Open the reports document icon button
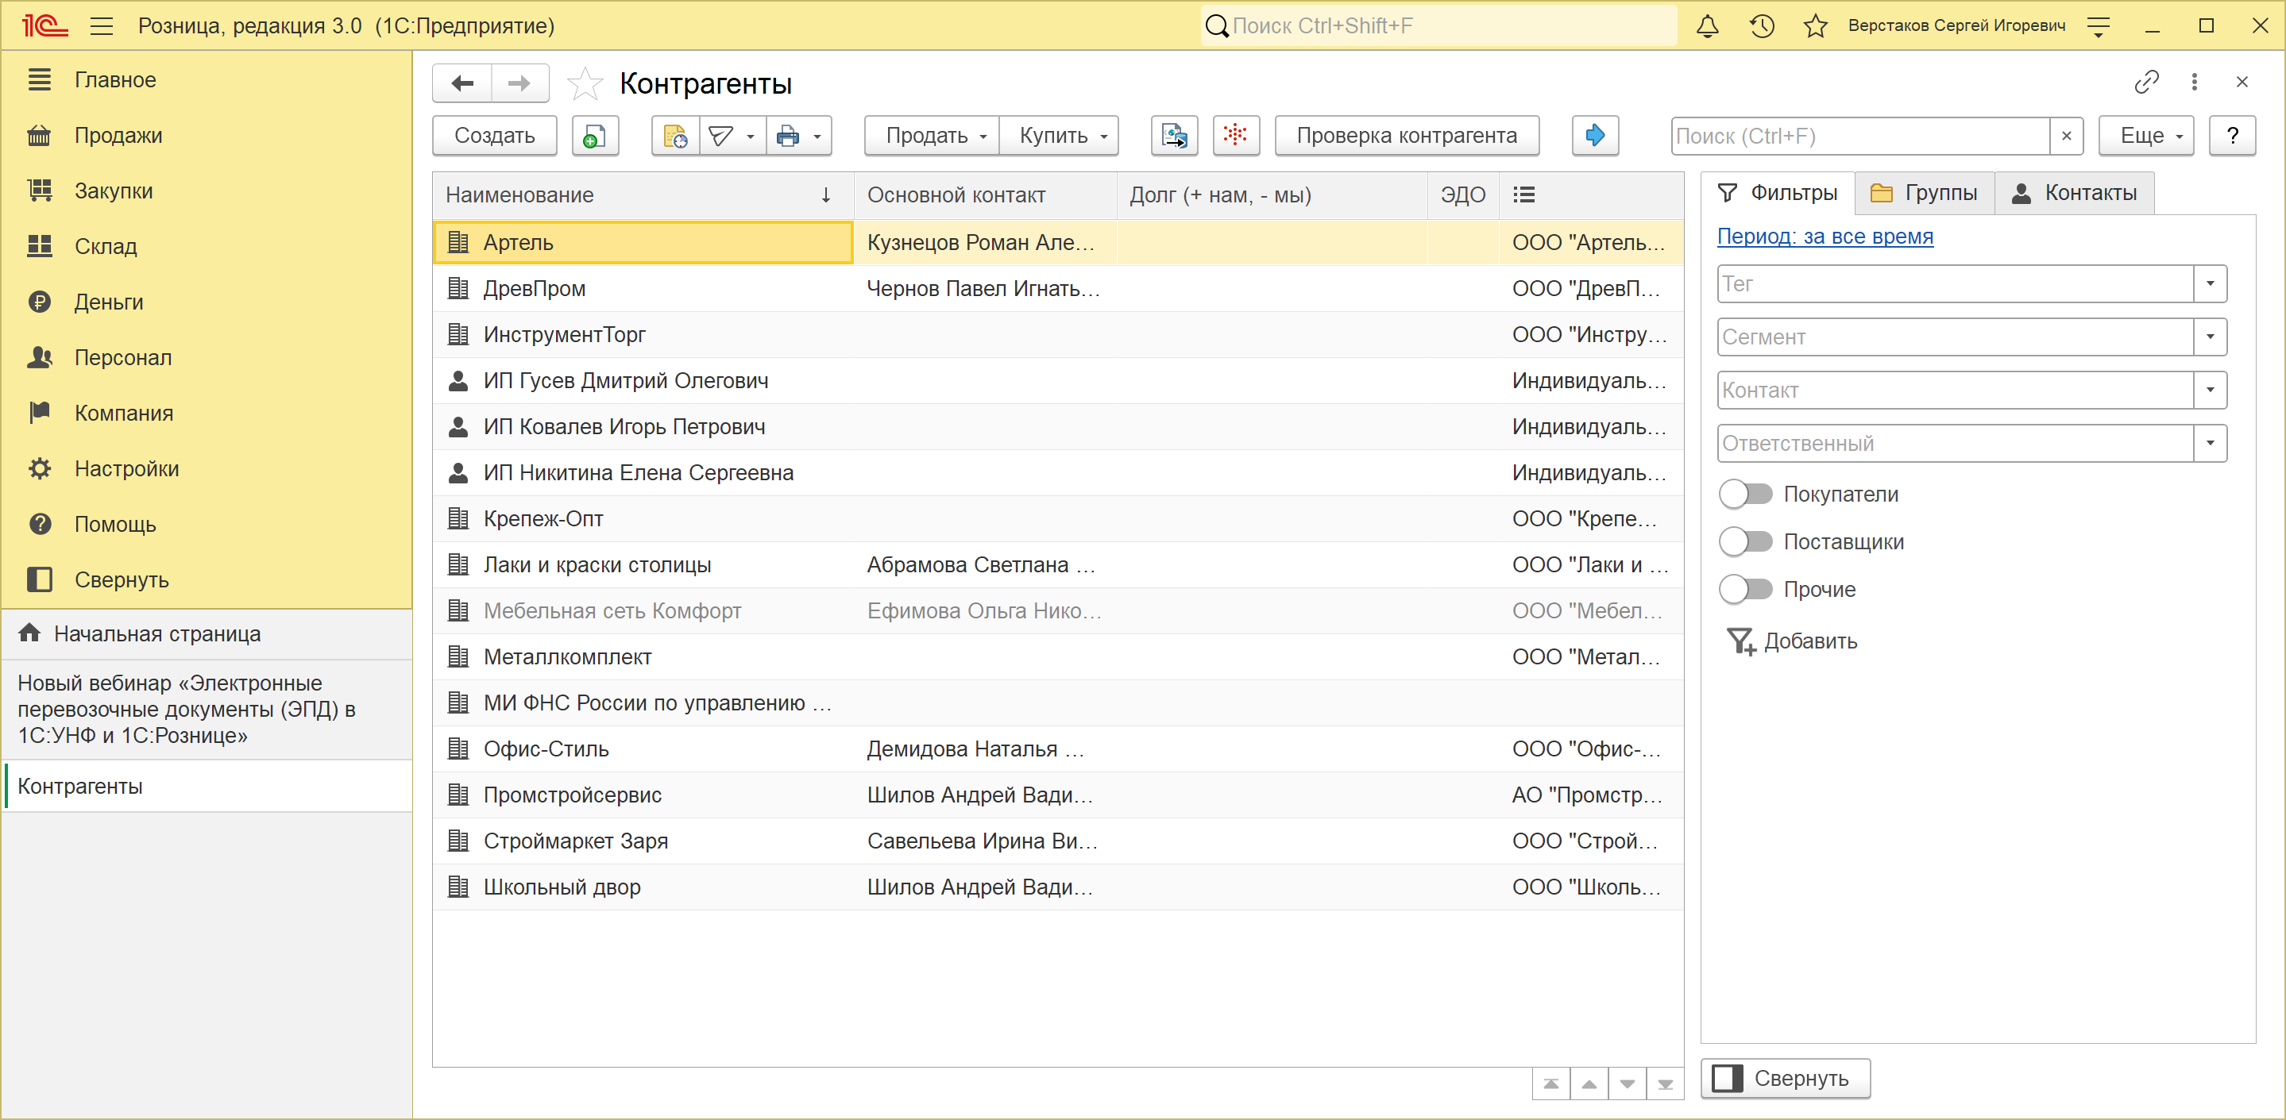The width and height of the screenshot is (2286, 1120). click(x=675, y=136)
